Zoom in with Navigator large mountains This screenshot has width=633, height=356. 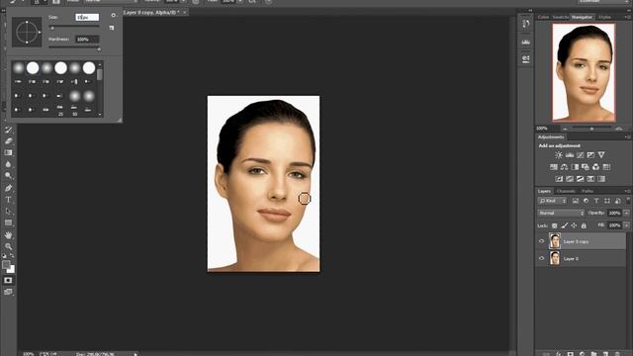point(619,129)
